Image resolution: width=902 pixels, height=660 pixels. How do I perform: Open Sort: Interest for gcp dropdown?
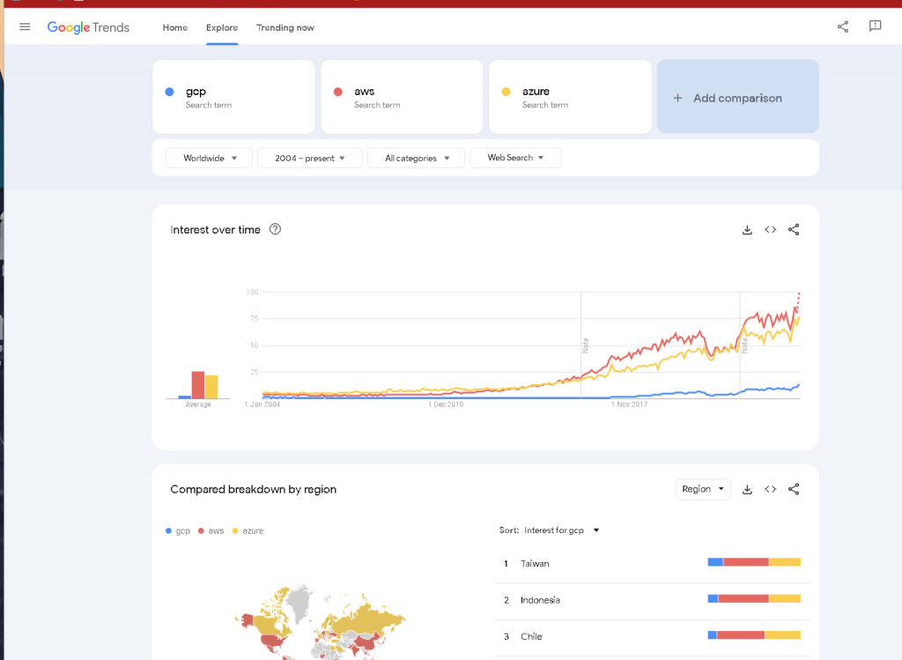pyautogui.click(x=550, y=530)
